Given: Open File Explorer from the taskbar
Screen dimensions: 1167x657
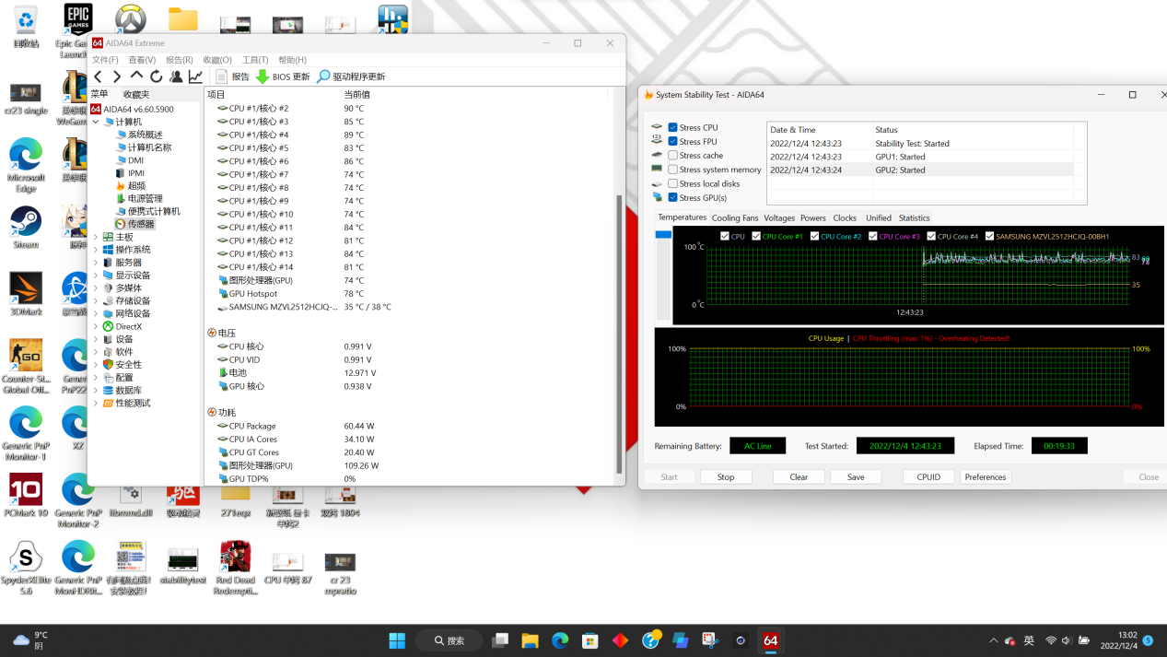Looking at the screenshot, I should (530, 640).
